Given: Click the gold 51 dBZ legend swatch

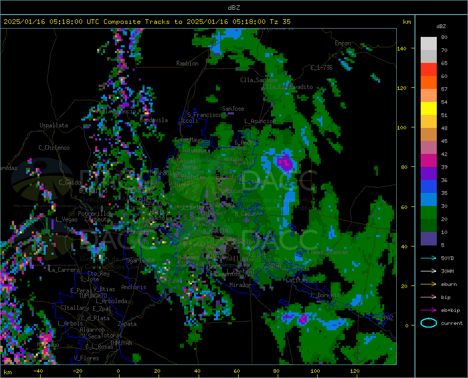Looking at the screenshot, I should pyautogui.click(x=428, y=122).
